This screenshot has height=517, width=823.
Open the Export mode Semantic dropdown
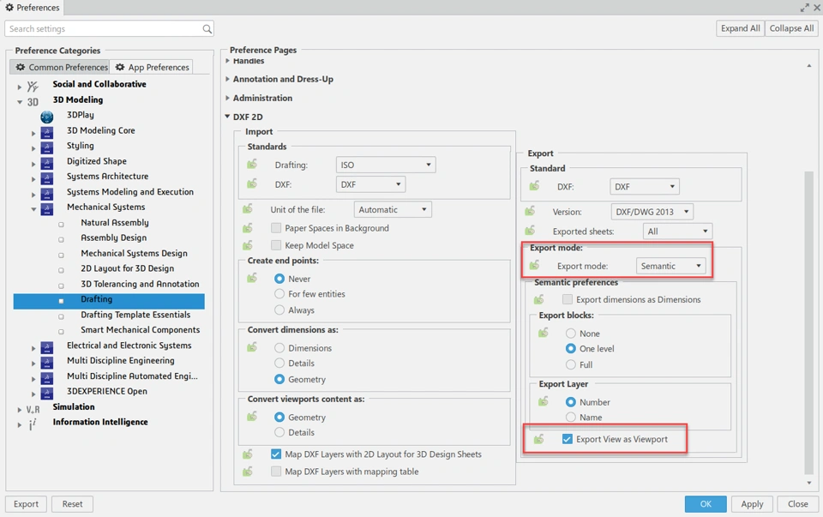coord(671,266)
